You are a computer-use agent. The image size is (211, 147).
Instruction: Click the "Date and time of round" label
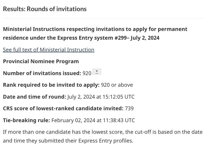click(34, 97)
